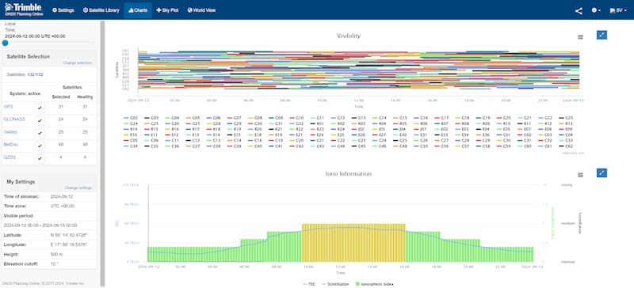Expand the Iono Information chart to fullscreen
The width and height of the screenshot is (634, 288).
(602, 173)
